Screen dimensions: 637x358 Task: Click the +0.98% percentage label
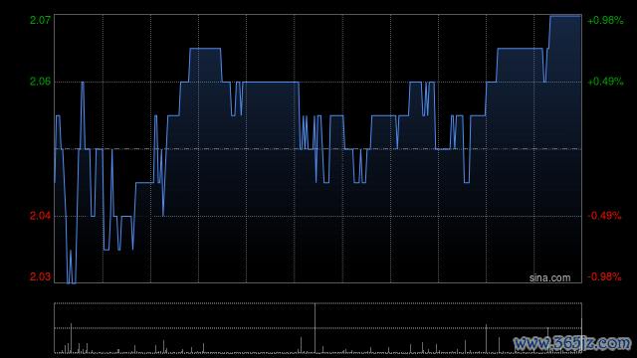(x=605, y=20)
